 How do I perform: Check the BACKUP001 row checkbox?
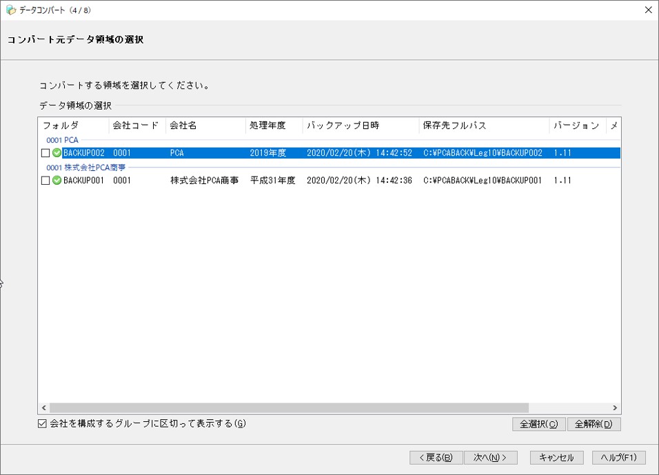click(x=45, y=181)
